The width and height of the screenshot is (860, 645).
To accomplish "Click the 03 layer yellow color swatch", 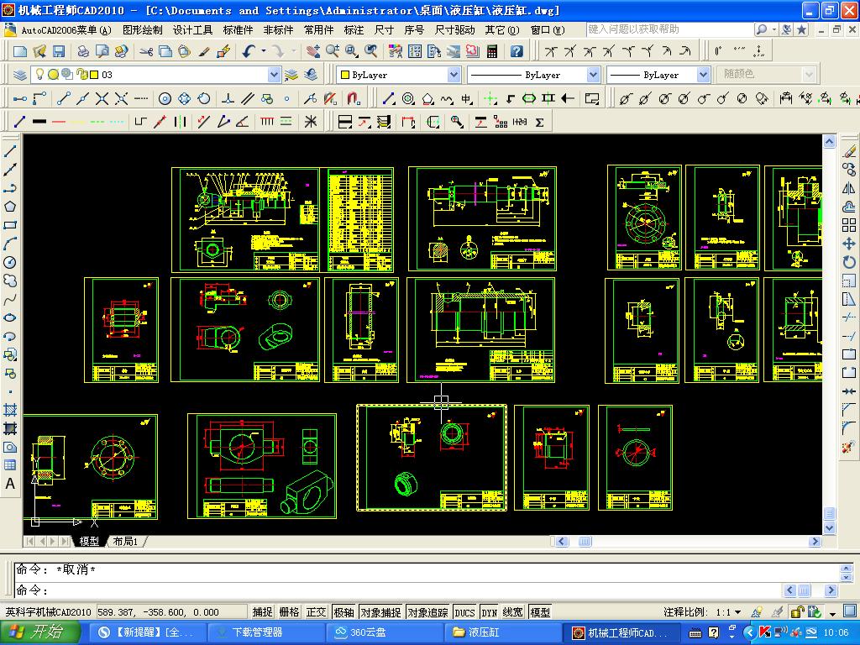I will [94, 75].
